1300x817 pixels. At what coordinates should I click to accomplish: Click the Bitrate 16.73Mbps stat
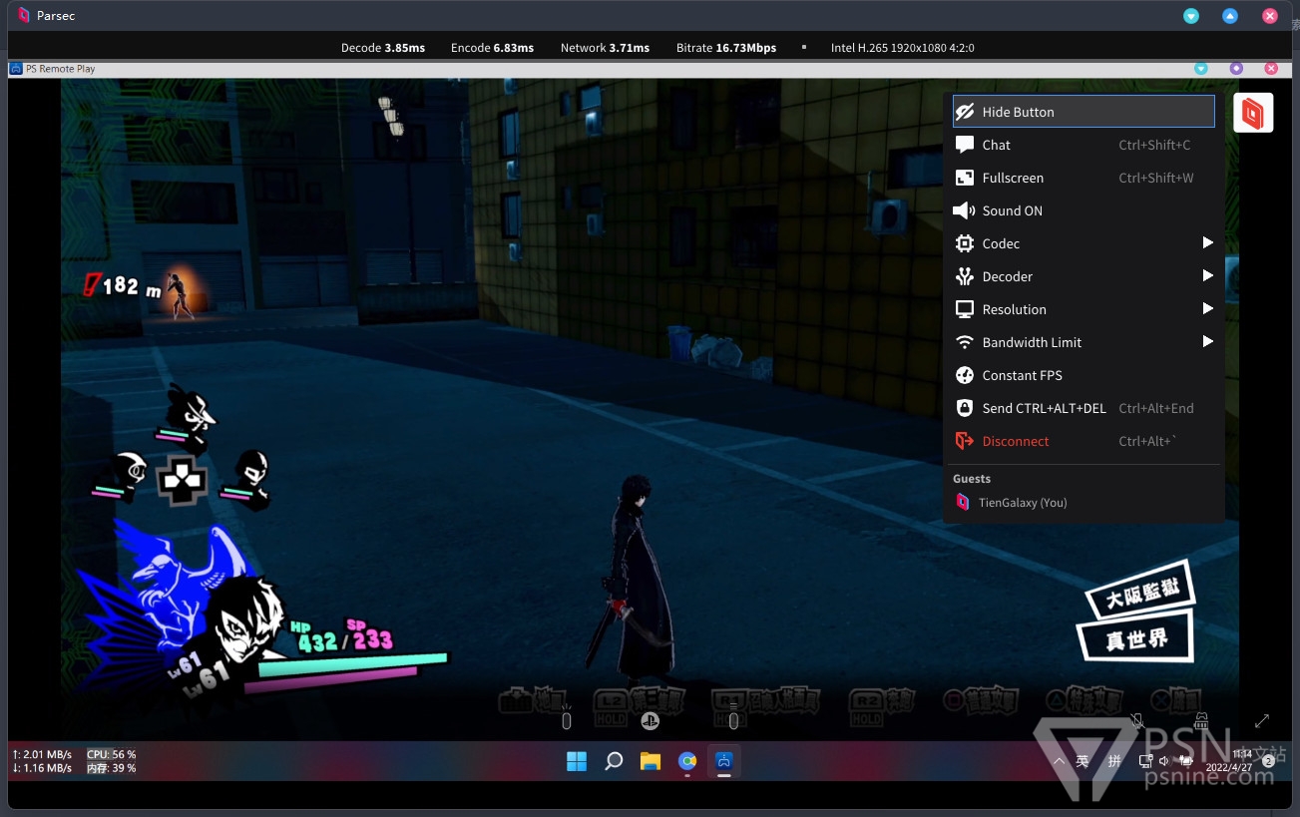click(725, 48)
